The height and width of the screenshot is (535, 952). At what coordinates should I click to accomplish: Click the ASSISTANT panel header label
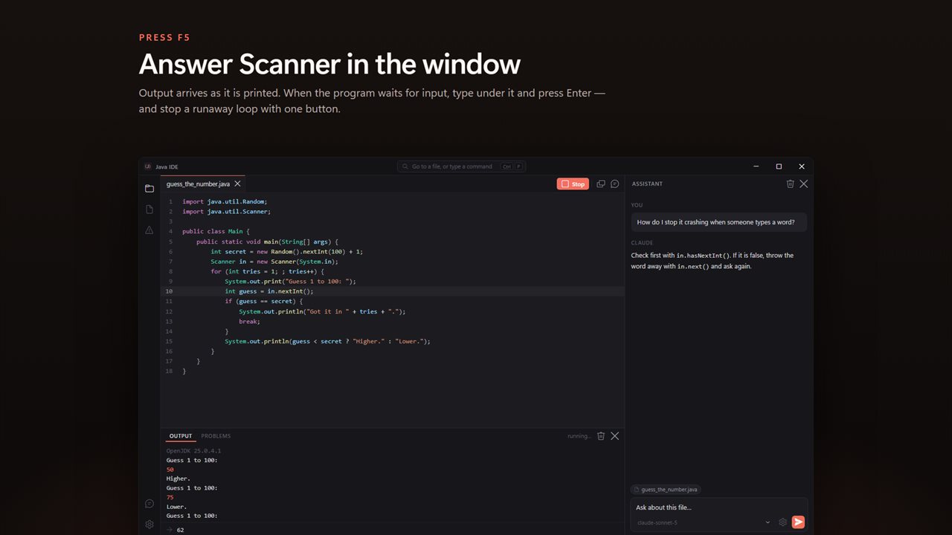pyautogui.click(x=647, y=184)
